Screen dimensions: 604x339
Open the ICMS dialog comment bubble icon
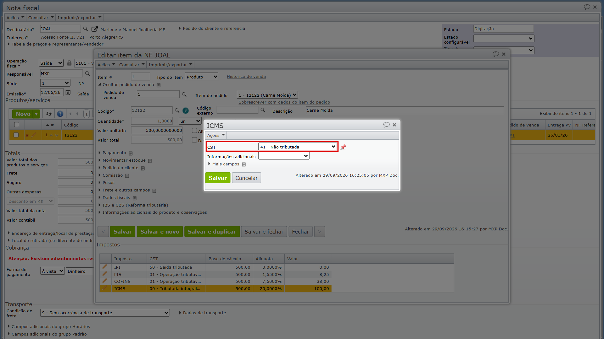click(x=386, y=125)
